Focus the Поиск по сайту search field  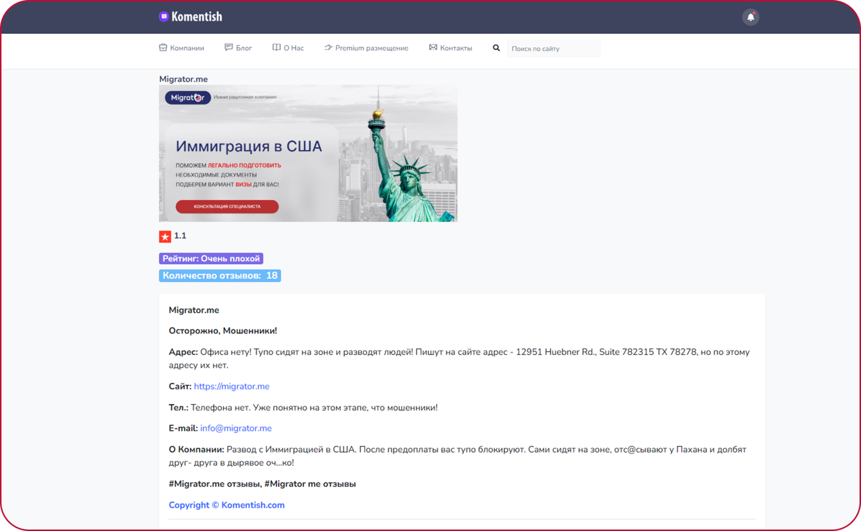553,49
